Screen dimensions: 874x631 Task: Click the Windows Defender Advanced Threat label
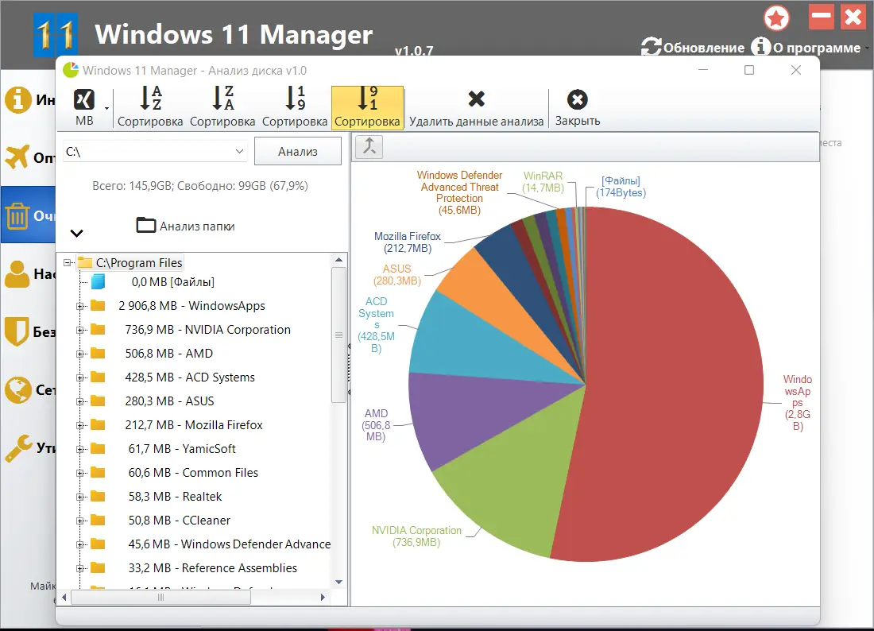click(x=459, y=192)
